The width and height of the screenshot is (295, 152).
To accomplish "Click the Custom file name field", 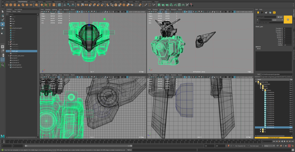I will pyautogui.click(x=271, y=23).
